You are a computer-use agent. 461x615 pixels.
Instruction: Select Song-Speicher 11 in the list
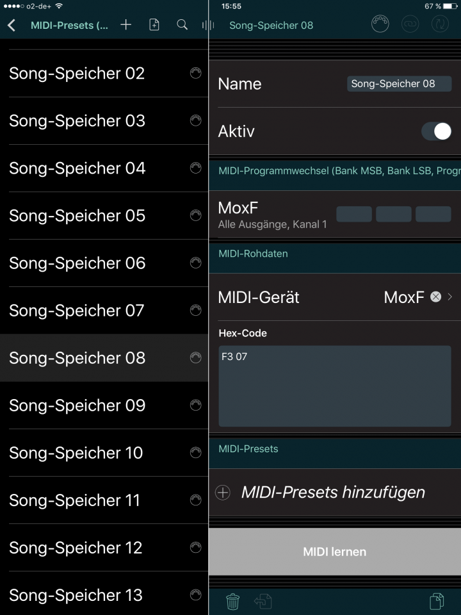75,500
